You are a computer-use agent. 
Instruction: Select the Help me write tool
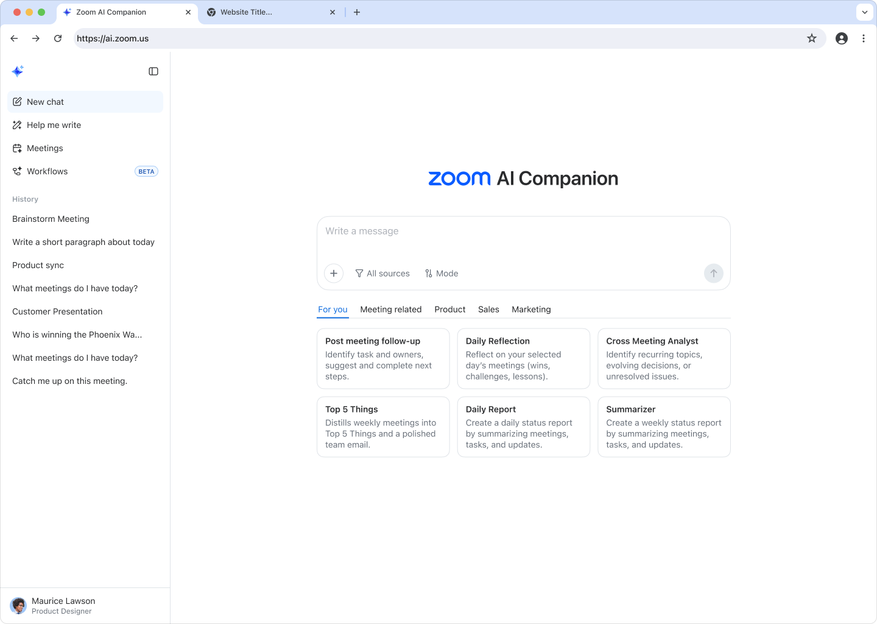[x=54, y=125]
